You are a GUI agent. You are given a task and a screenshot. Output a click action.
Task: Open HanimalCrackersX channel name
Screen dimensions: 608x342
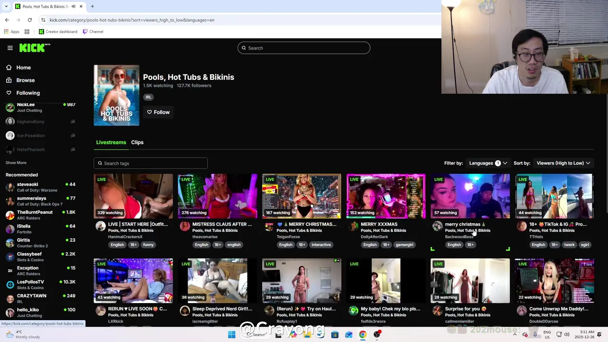(x=125, y=237)
